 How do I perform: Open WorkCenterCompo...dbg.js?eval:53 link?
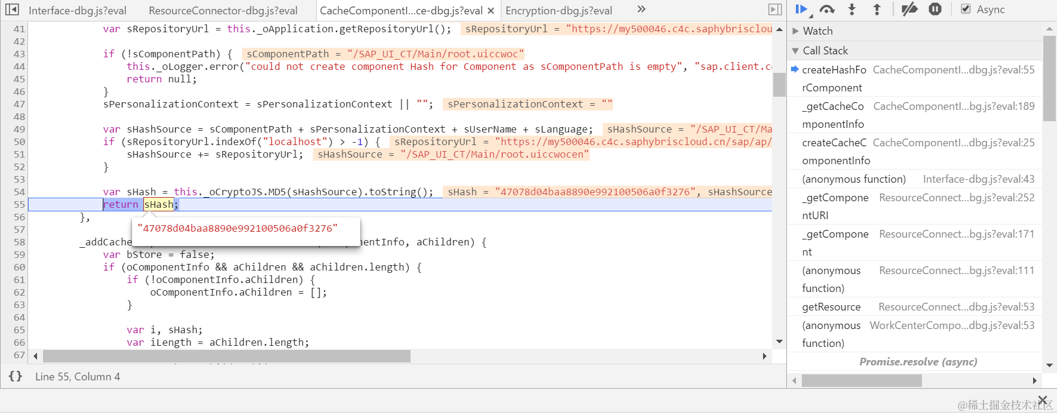pos(952,325)
